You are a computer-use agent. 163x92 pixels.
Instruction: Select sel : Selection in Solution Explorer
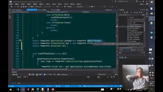tap(133, 30)
